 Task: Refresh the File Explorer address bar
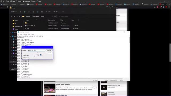point(55,17)
